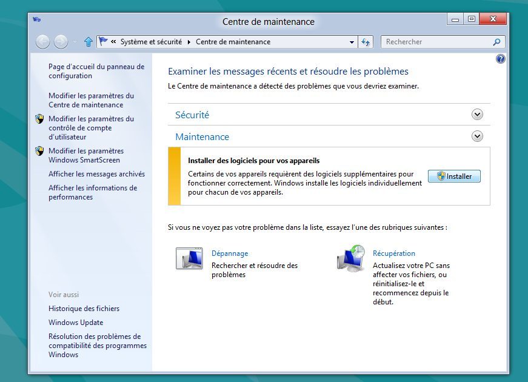Viewport: 528px width, 382px height.
Task: Open Afficher les messages archivés
Action: tap(96, 174)
